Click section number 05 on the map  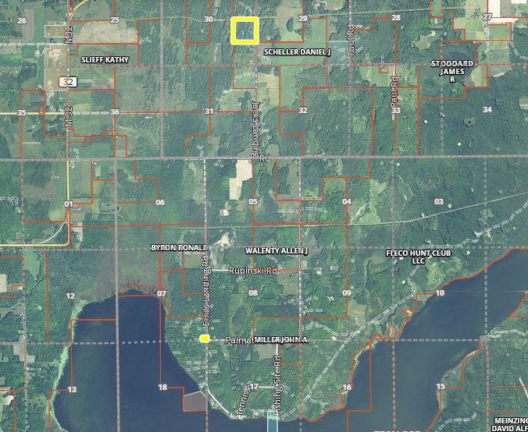[253, 202]
